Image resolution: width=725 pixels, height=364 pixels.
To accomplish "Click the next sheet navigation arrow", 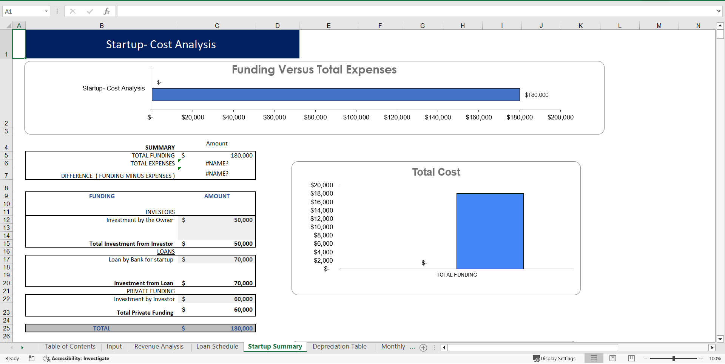I will click(x=22, y=347).
